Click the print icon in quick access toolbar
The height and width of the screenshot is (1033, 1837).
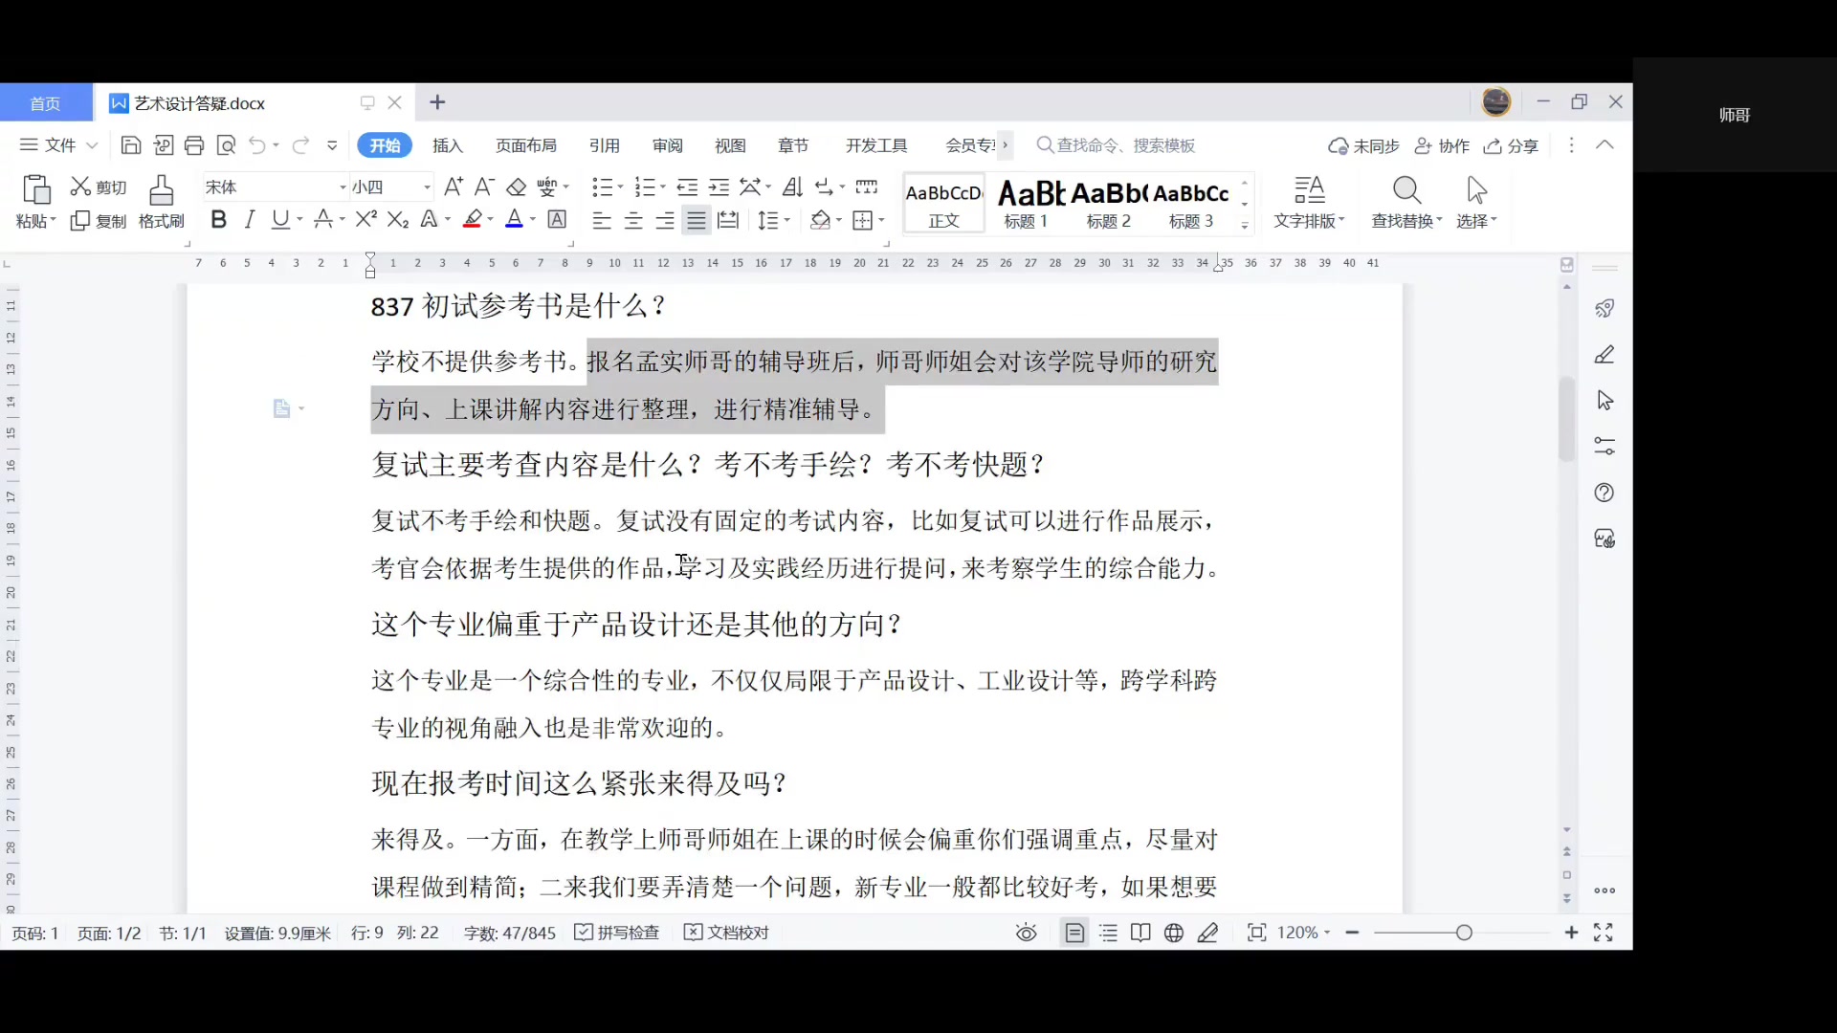(195, 144)
